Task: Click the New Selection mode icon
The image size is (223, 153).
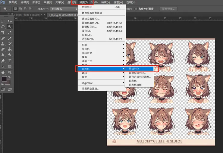Action: [15, 9]
